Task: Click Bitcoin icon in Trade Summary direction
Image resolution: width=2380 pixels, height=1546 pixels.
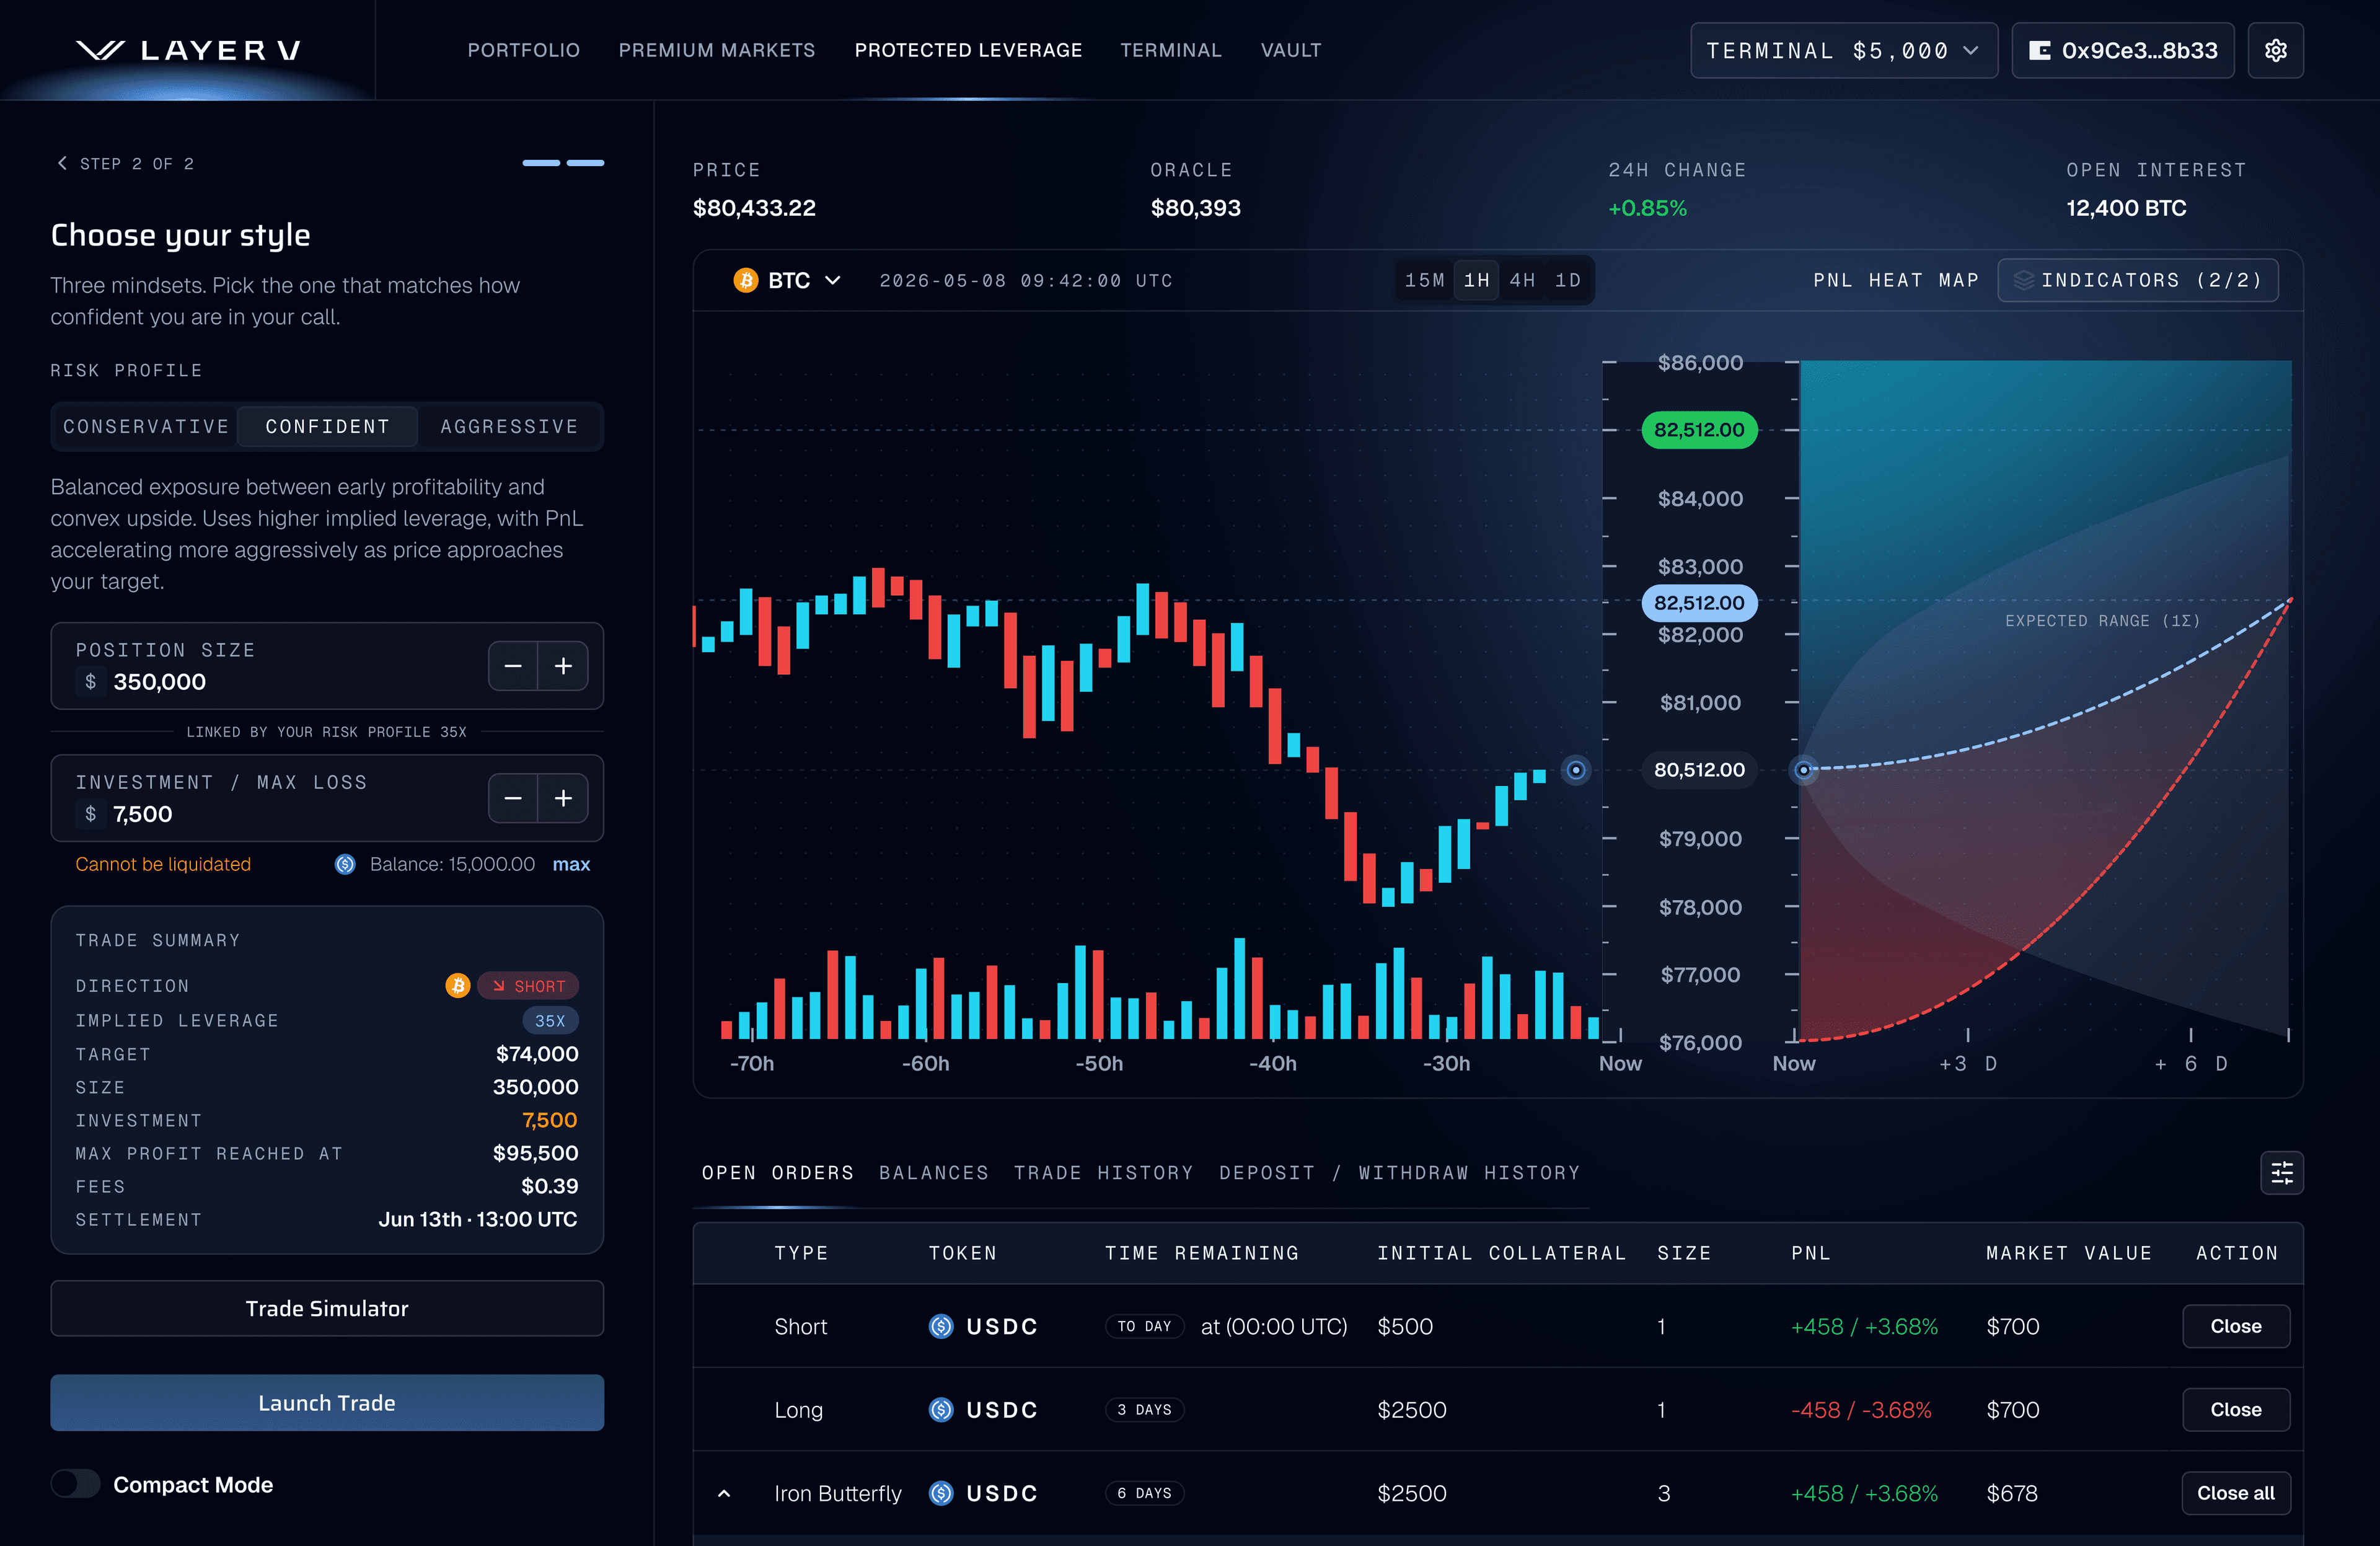Action: click(x=458, y=986)
